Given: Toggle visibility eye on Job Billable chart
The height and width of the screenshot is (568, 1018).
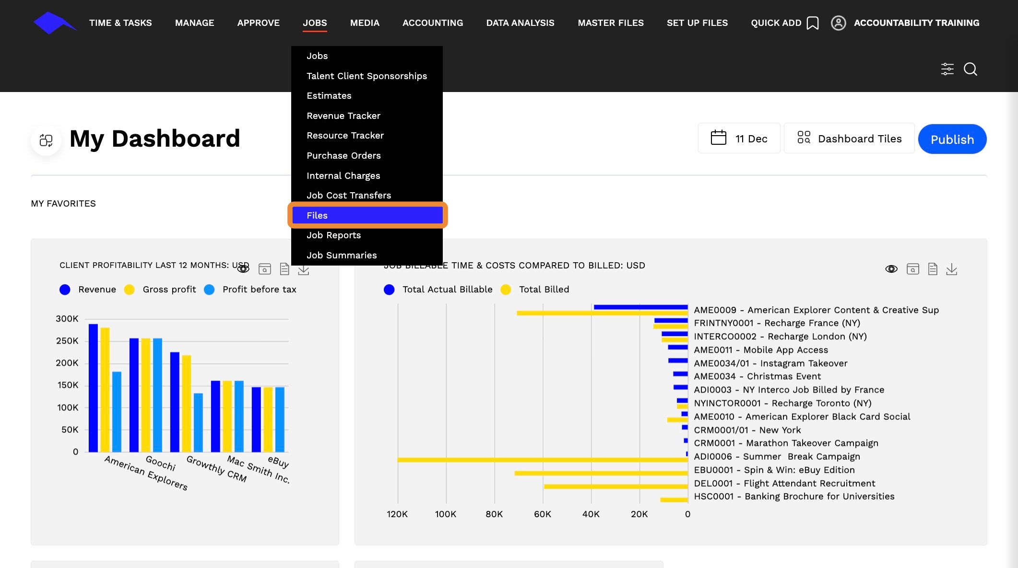Looking at the screenshot, I should 891,269.
